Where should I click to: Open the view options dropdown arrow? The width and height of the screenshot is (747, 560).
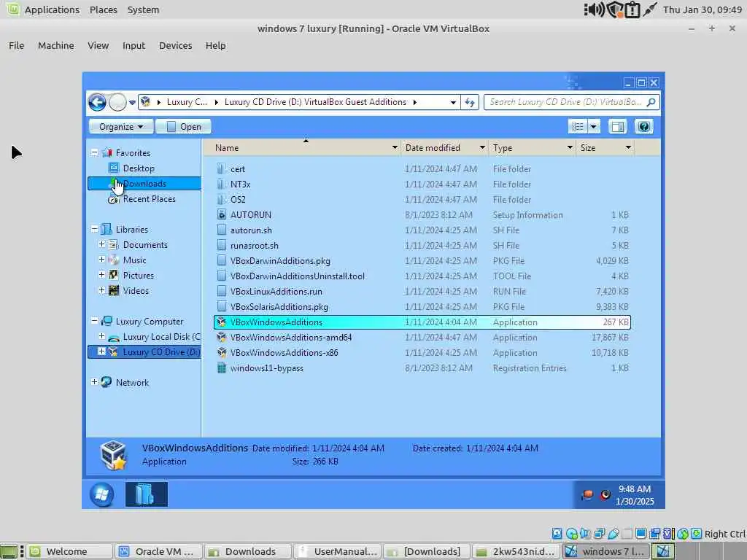coord(594,127)
